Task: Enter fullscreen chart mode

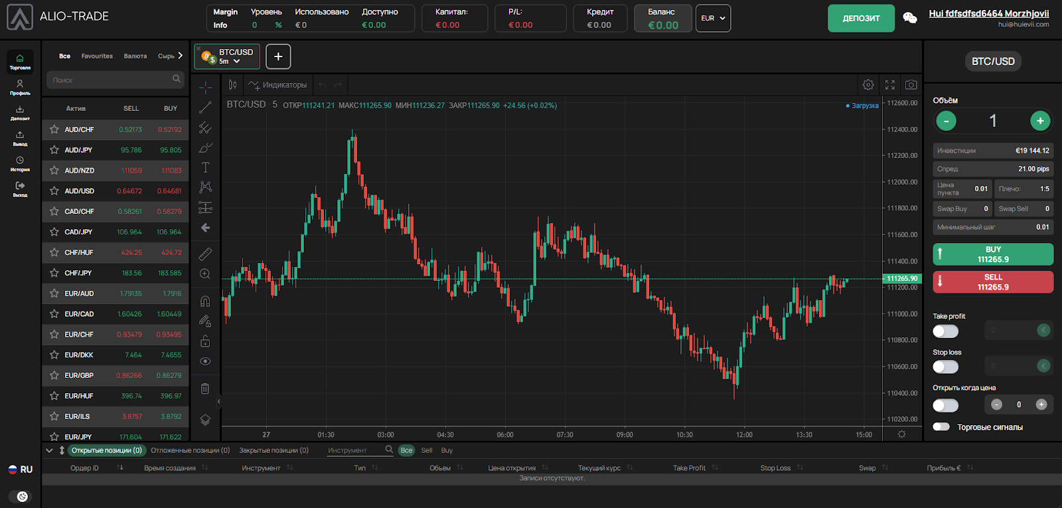Action: (x=889, y=85)
